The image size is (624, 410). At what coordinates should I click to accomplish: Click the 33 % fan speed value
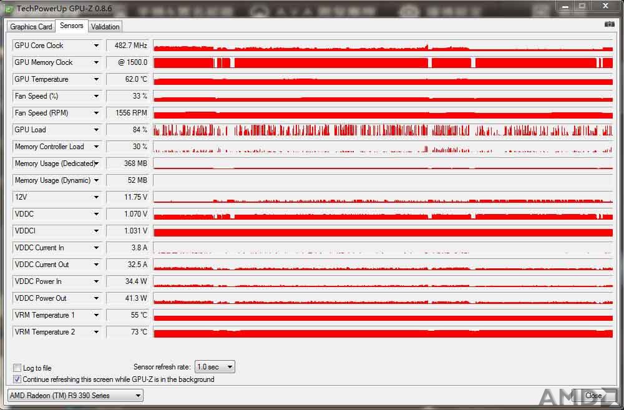click(128, 96)
